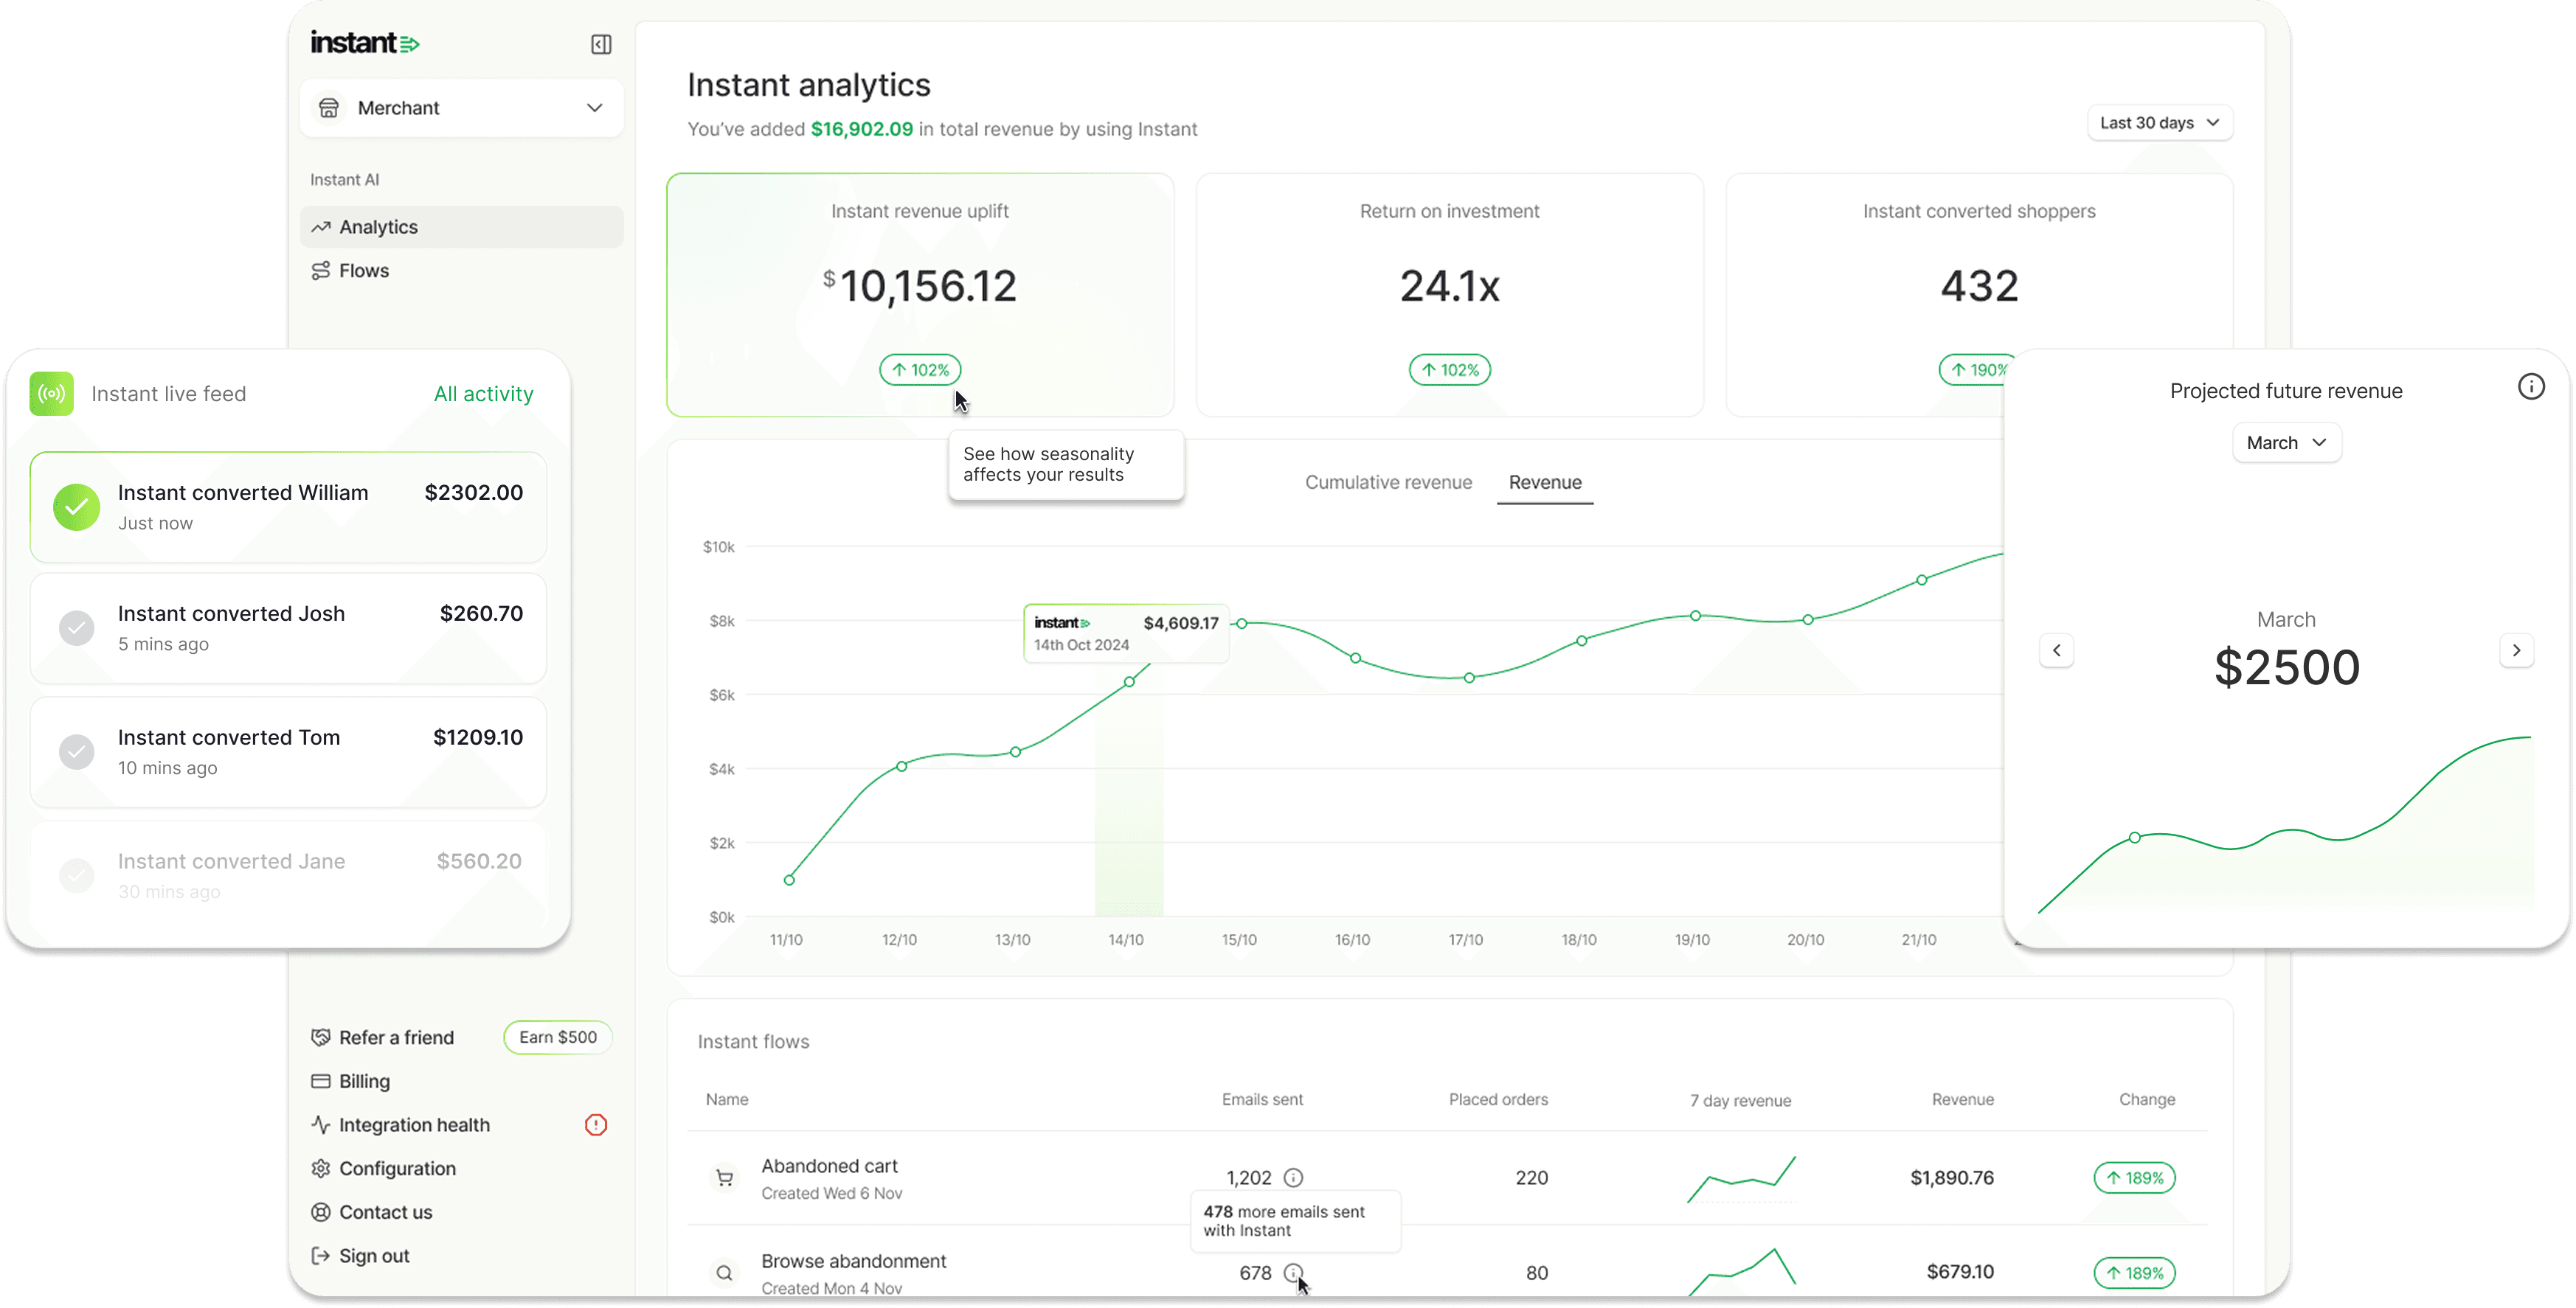Click the 15/10 data point on chart
This screenshot has width=2576, height=1308.
click(x=1241, y=624)
